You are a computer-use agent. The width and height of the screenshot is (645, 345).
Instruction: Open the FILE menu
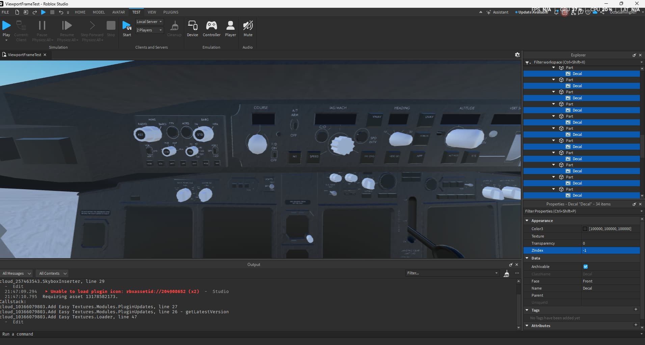5,12
